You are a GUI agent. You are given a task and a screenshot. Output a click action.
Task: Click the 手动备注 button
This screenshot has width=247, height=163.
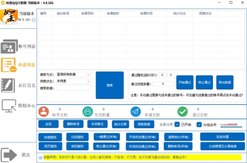pyautogui.click(x=97, y=124)
